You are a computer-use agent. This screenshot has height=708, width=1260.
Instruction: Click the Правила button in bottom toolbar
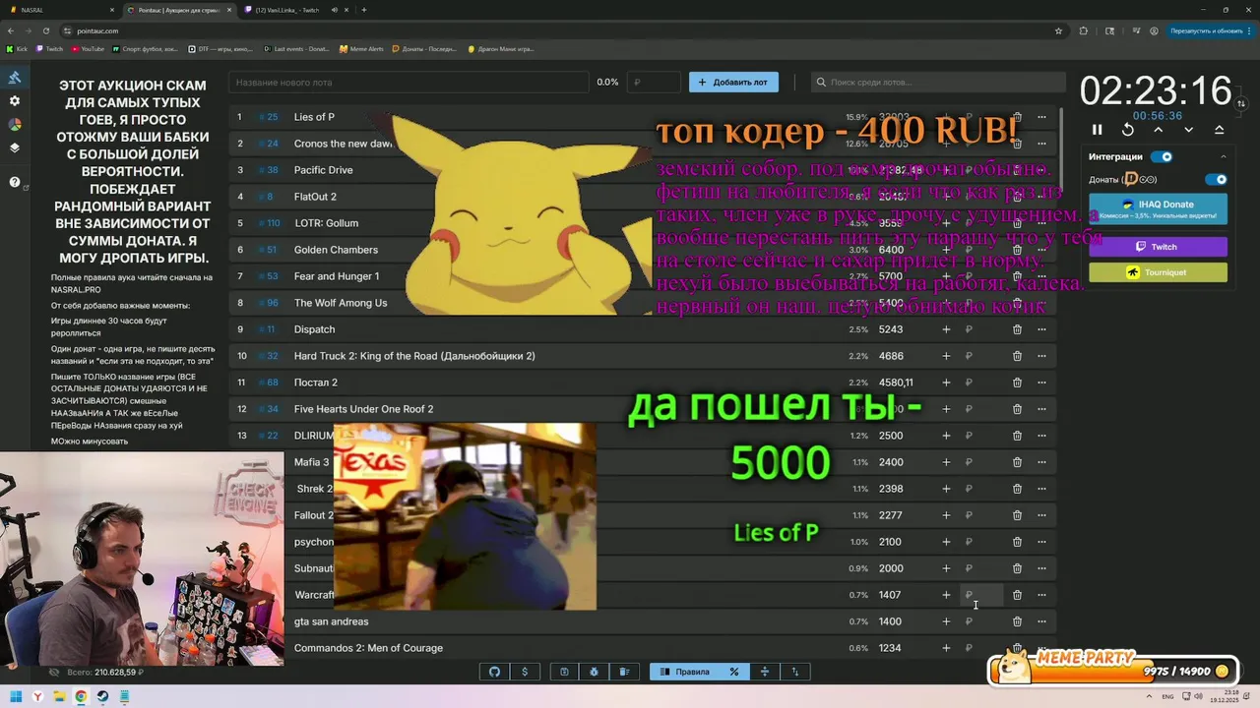[x=684, y=672]
